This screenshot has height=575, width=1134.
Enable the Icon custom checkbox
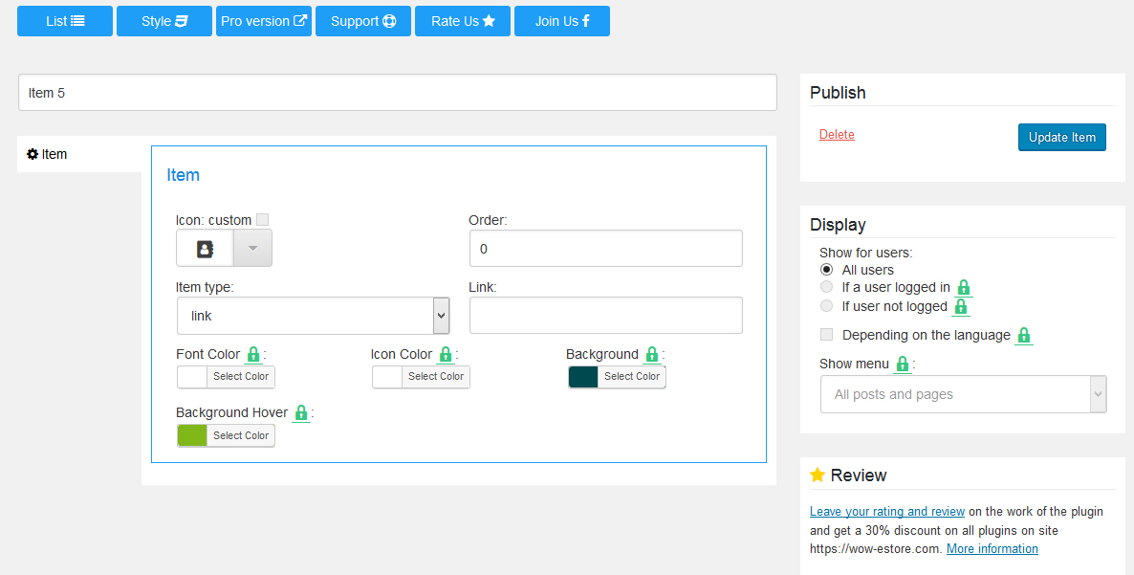(263, 220)
